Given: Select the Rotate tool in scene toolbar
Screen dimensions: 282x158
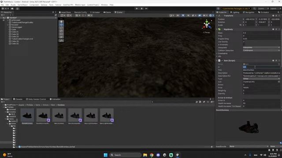Looking at the screenshot, I should point(61,28).
